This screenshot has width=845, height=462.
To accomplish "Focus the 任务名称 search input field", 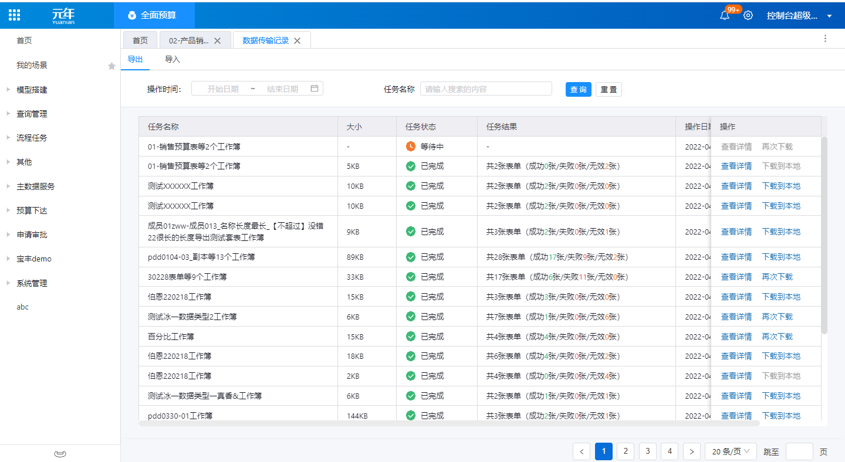I will pos(486,89).
